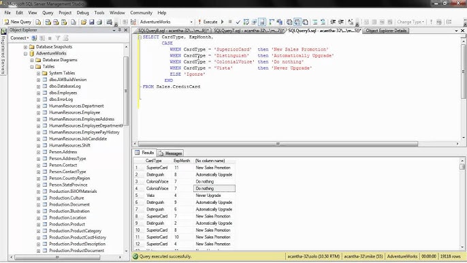The width and height of the screenshot is (467, 263).
Task: Save the query with the floppy disk icon
Action: click(91, 22)
